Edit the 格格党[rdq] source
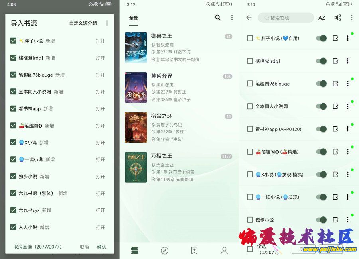The image size is (359, 259). pos(335,61)
